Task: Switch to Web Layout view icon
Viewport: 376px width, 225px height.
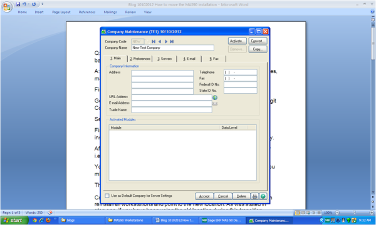Action: coord(308,212)
